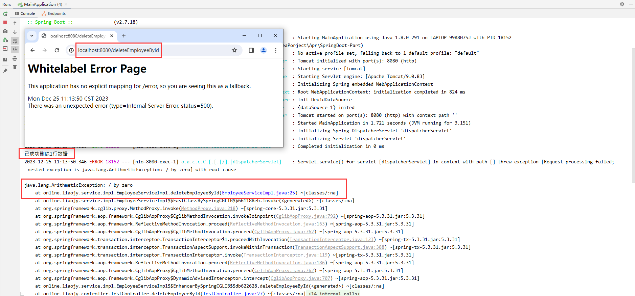Open the browser tab search dropdown
Screen dimensions: 635x296
point(32,36)
